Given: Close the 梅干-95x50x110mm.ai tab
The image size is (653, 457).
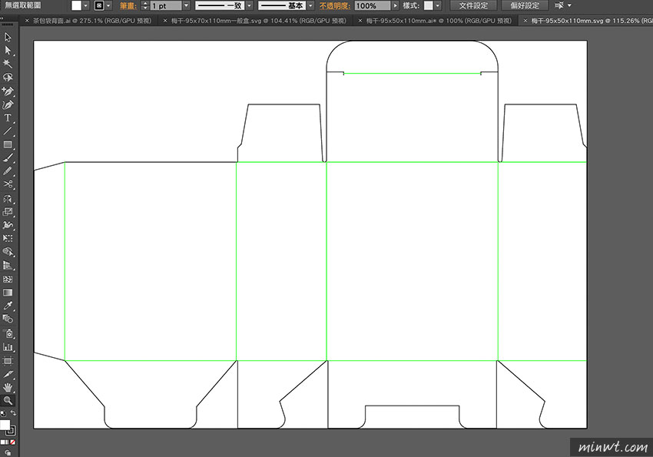Looking at the screenshot, I should (360, 21).
